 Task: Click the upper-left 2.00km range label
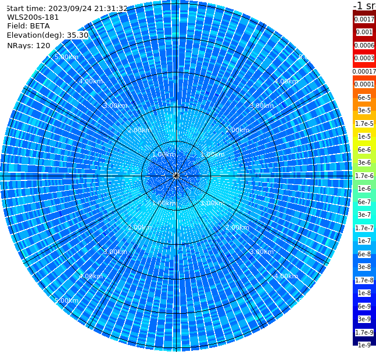[x=140, y=130]
